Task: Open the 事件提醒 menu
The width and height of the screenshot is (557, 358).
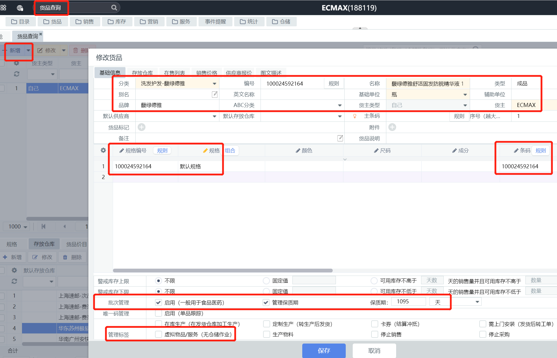Action: [x=215, y=22]
